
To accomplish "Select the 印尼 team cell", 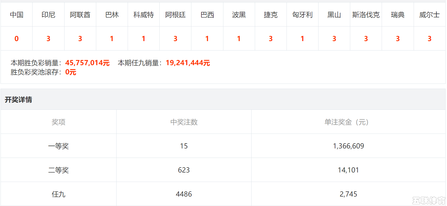I will coord(48,15).
